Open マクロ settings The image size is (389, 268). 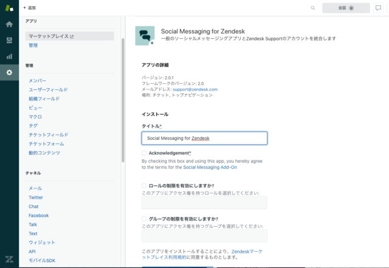tap(35, 117)
